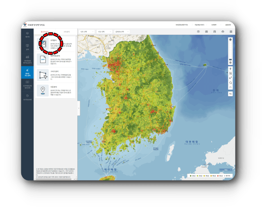Screen dimensions: 262x207
Task: Choose the polygon drawing analysis icon
Action: [x=43, y=75]
